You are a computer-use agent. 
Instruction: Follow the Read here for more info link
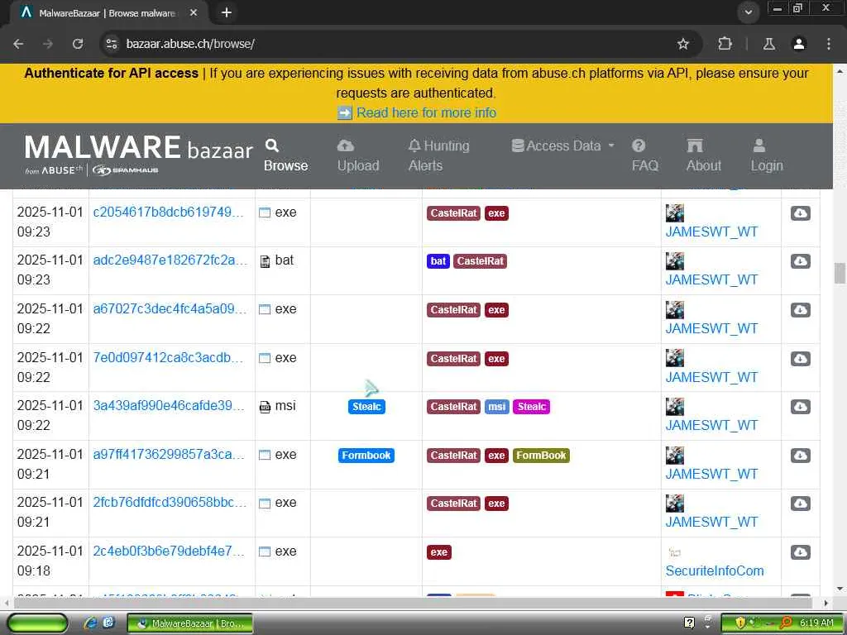tap(426, 112)
